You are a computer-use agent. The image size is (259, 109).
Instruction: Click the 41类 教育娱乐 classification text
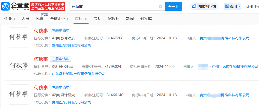(63, 38)
